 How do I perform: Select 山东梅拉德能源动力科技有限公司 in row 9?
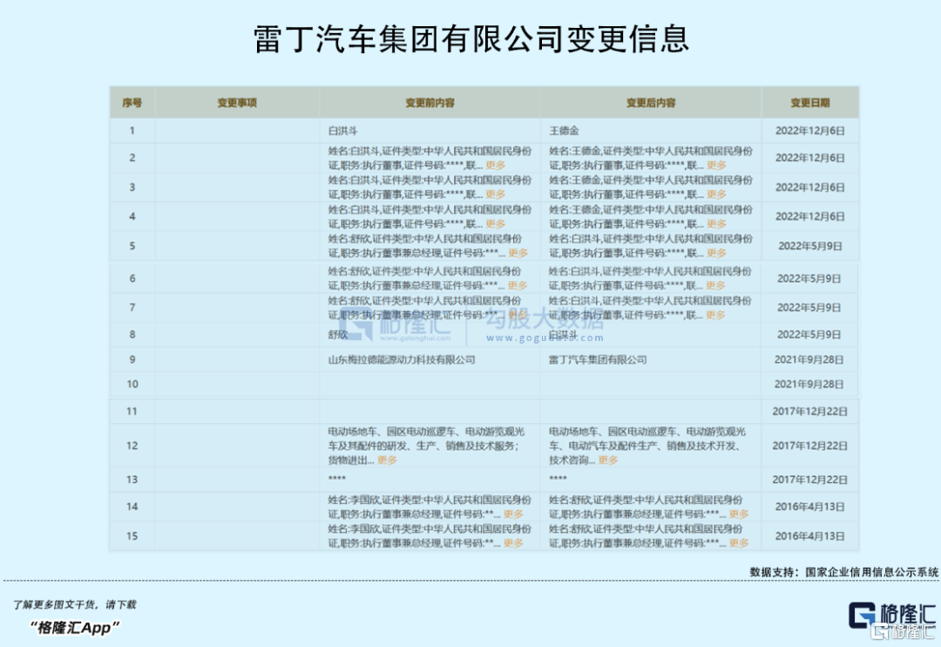(402, 360)
